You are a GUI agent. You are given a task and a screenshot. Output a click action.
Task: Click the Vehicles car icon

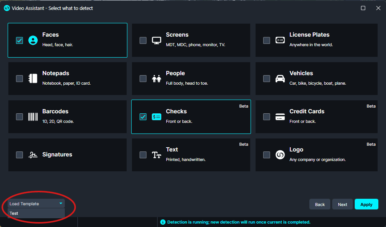click(x=280, y=78)
